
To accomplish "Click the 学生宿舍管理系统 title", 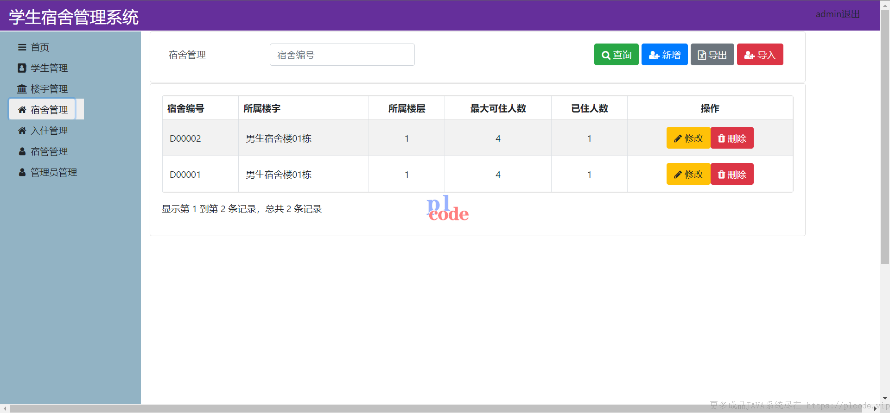I will pos(74,18).
